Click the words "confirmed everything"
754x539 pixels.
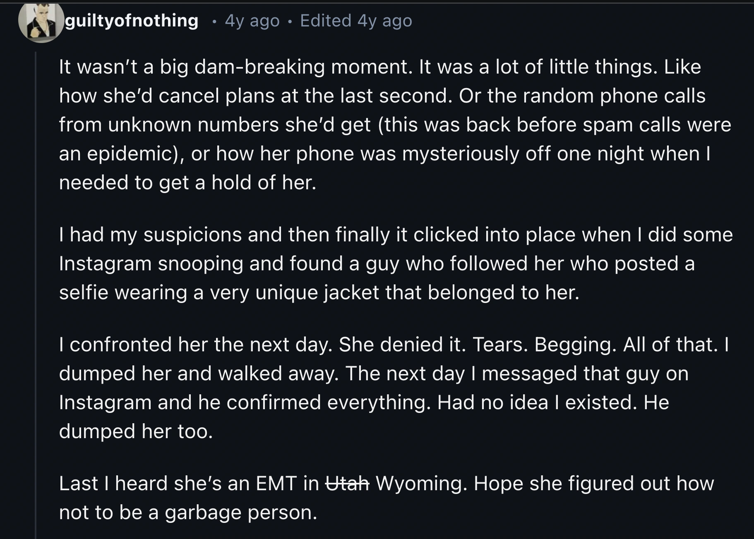pos(327,403)
